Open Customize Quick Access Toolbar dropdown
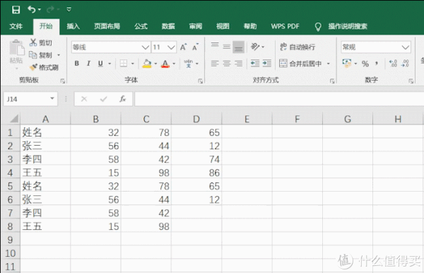This screenshot has height=273, width=424. pyautogui.click(x=69, y=10)
